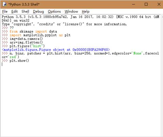Screen dimensions: 163x137
Task: Click the matplotlib Figure object output line
Action: 56,50
